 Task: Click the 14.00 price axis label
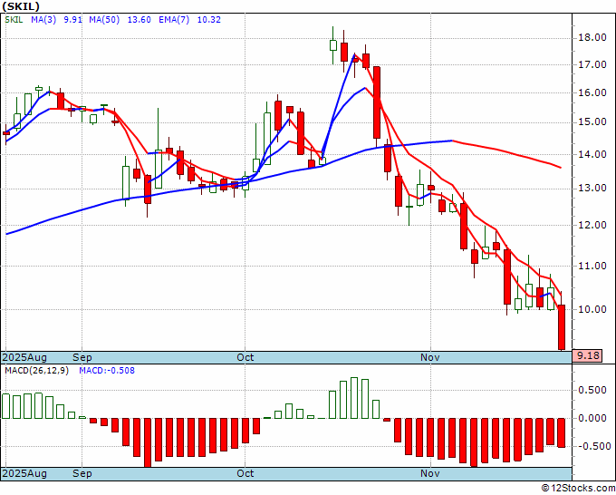coord(592,154)
